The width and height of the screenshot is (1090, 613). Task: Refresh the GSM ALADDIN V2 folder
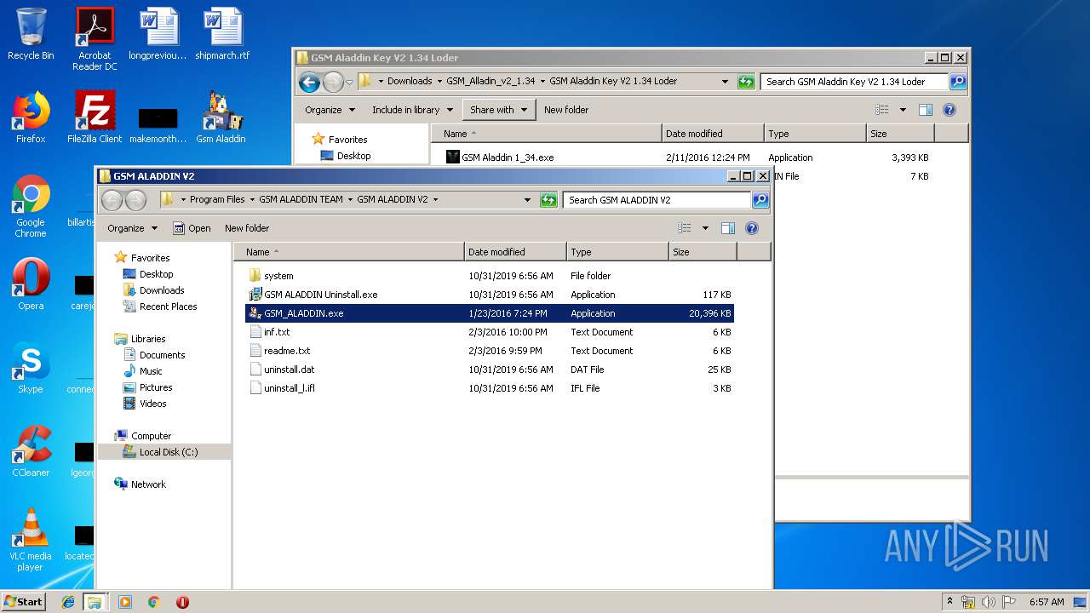click(x=548, y=200)
